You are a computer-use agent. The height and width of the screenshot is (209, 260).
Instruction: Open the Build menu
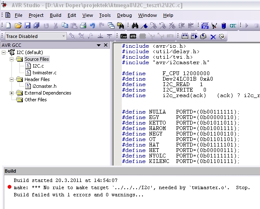tap(55, 15)
